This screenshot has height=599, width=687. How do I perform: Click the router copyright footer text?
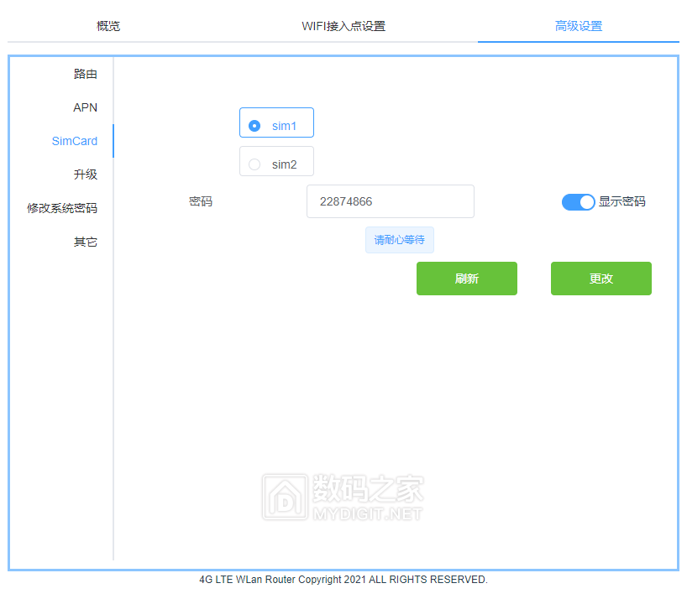pyautogui.click(x=343, y=580)
